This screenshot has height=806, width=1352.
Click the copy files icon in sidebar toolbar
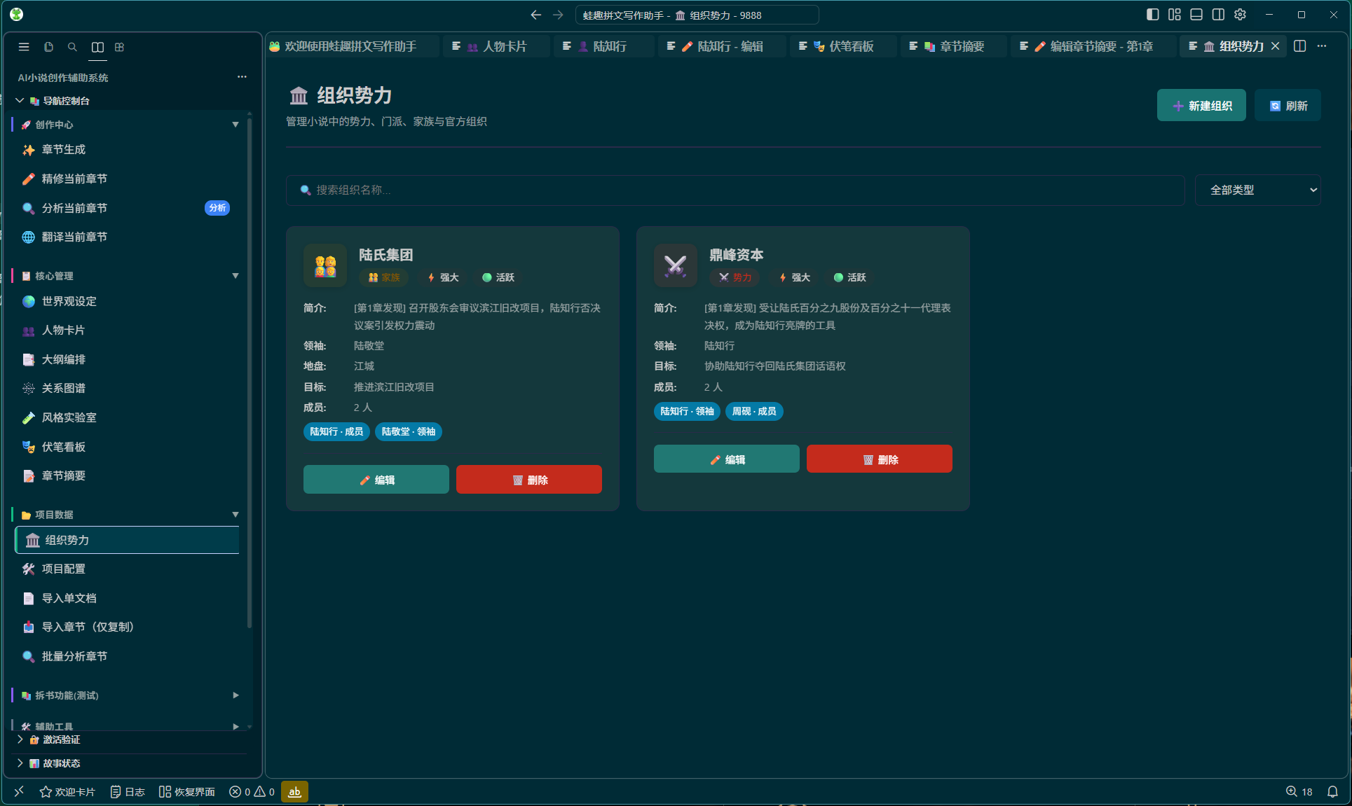pyautogui.click(x=48, y=47)
